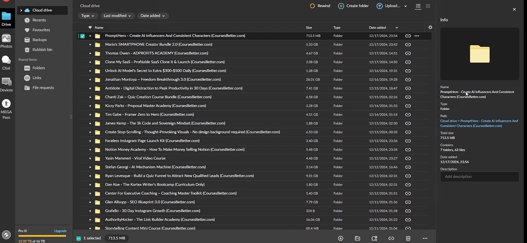
Task: Click the move-to-folder icon in the bottom bar
Action: click(x=357, y=238)
